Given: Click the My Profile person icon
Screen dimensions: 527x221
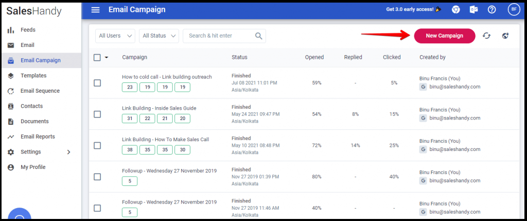Looking at the screenshot, I should coord(11,167).
